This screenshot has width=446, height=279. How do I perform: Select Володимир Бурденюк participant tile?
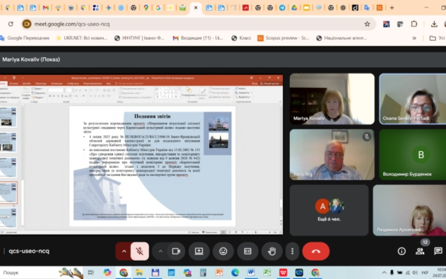tap(413, 155)
